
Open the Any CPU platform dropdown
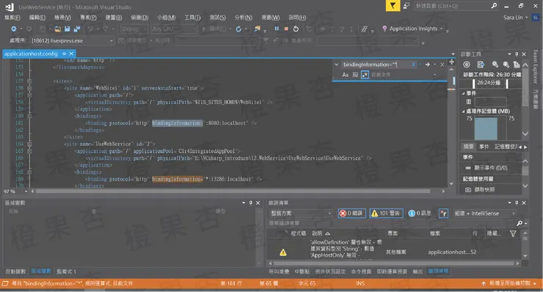(174, 29)
